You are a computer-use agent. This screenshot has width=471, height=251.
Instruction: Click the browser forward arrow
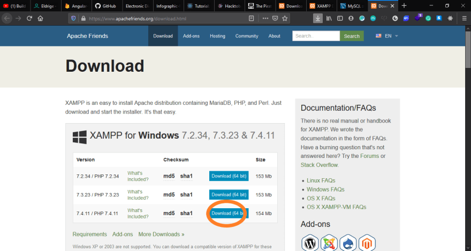(x=18, y=18)
